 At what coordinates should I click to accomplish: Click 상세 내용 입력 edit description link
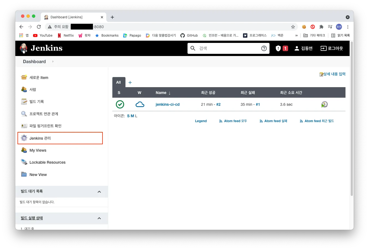click(x=333, y=74)
